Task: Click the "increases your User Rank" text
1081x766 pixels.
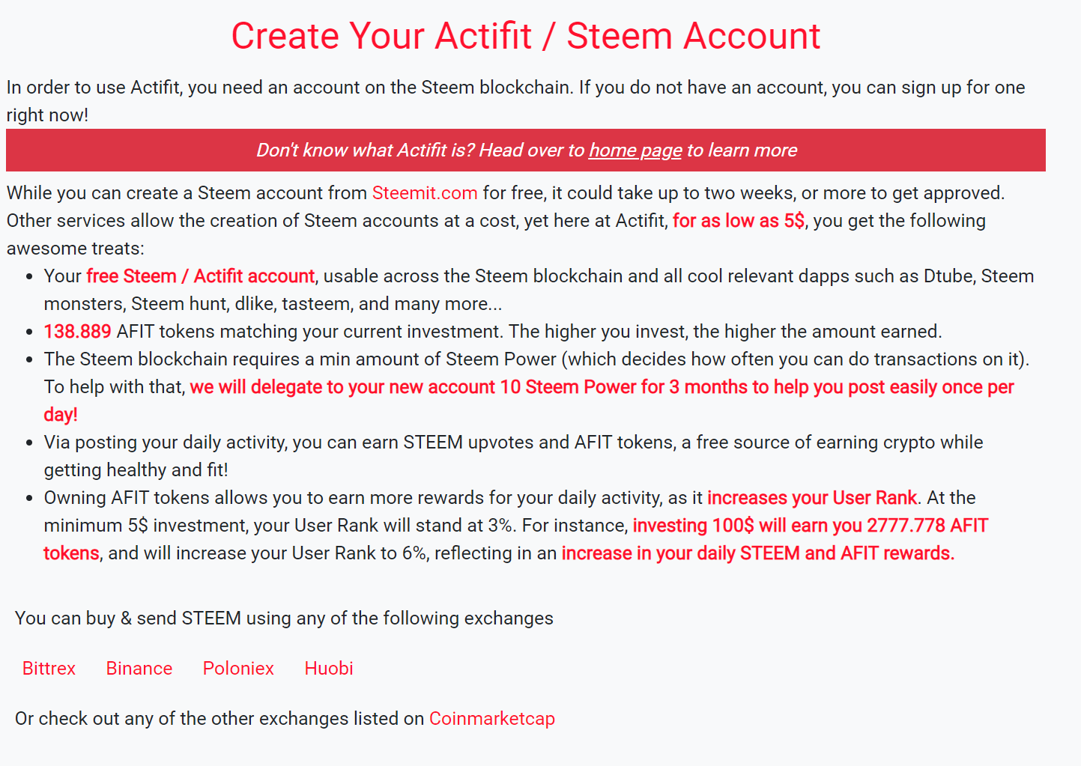Action: [x=811, y=498]
